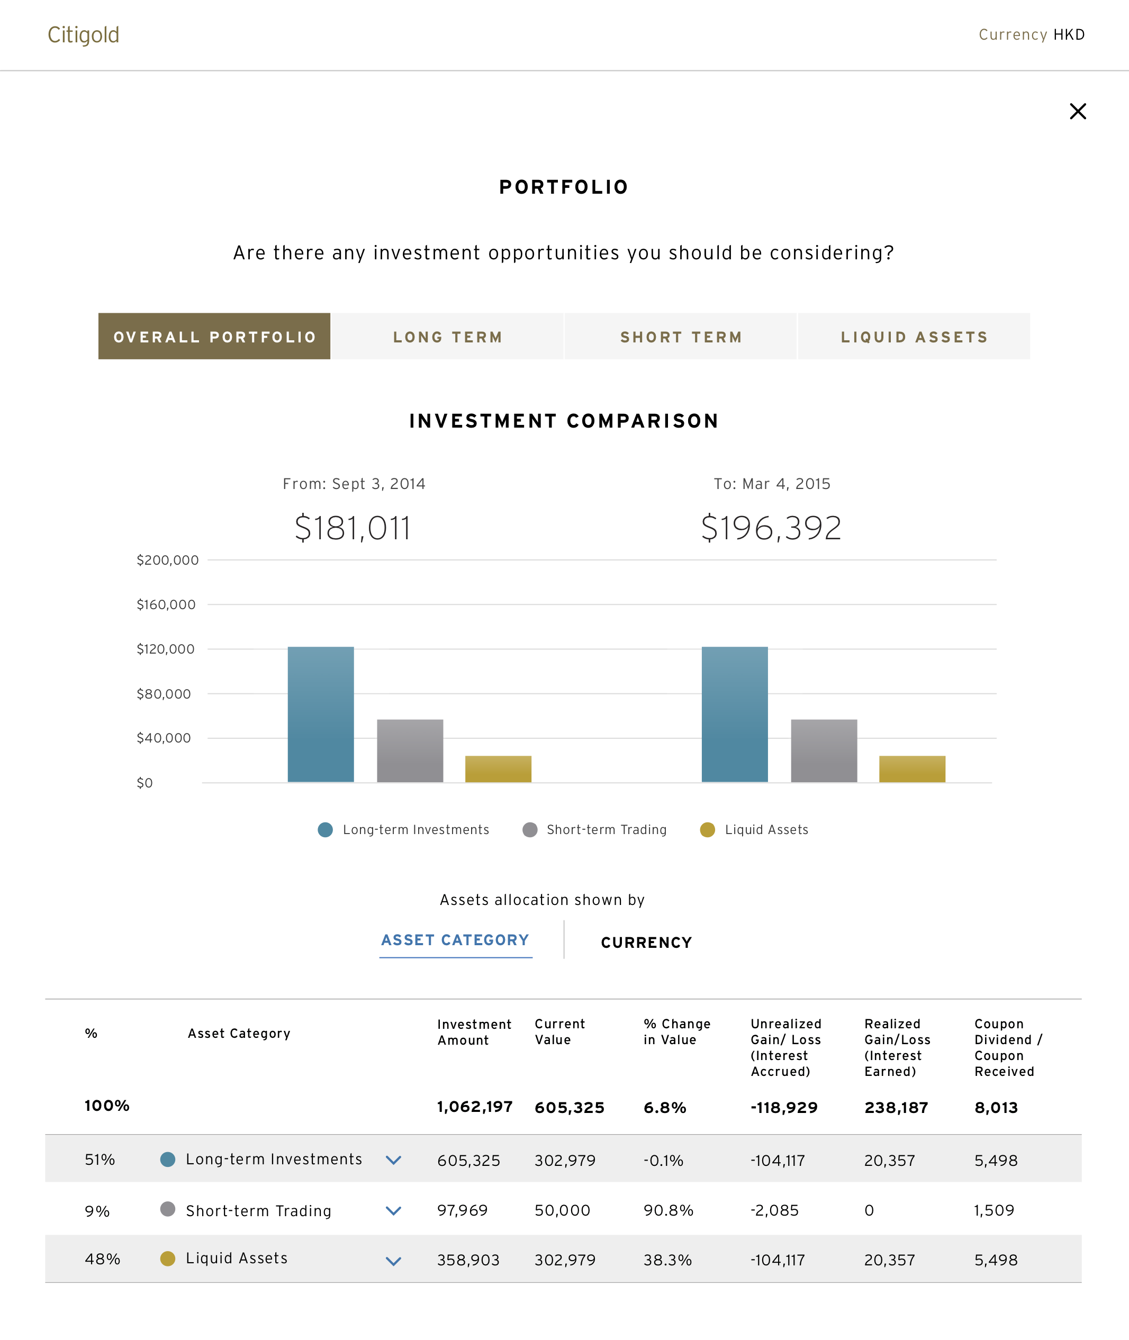Expand the Short-term Trading row chevron

(x=394, y=1211)
